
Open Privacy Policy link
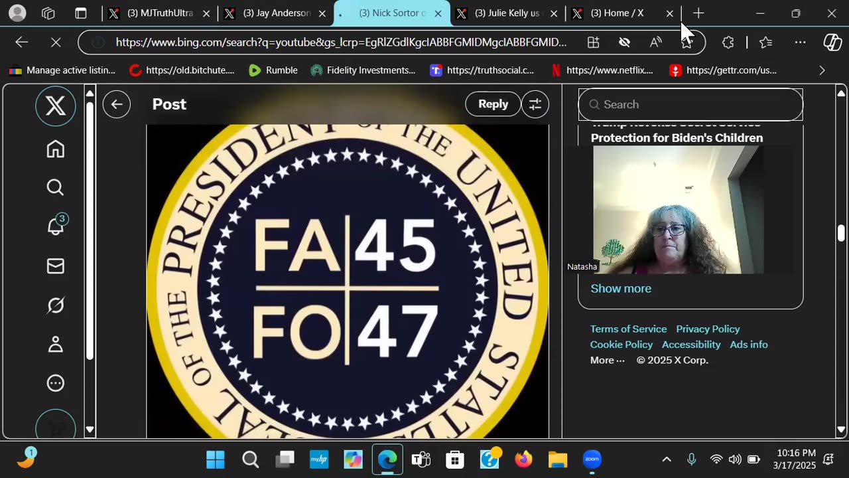click(708, 329)
